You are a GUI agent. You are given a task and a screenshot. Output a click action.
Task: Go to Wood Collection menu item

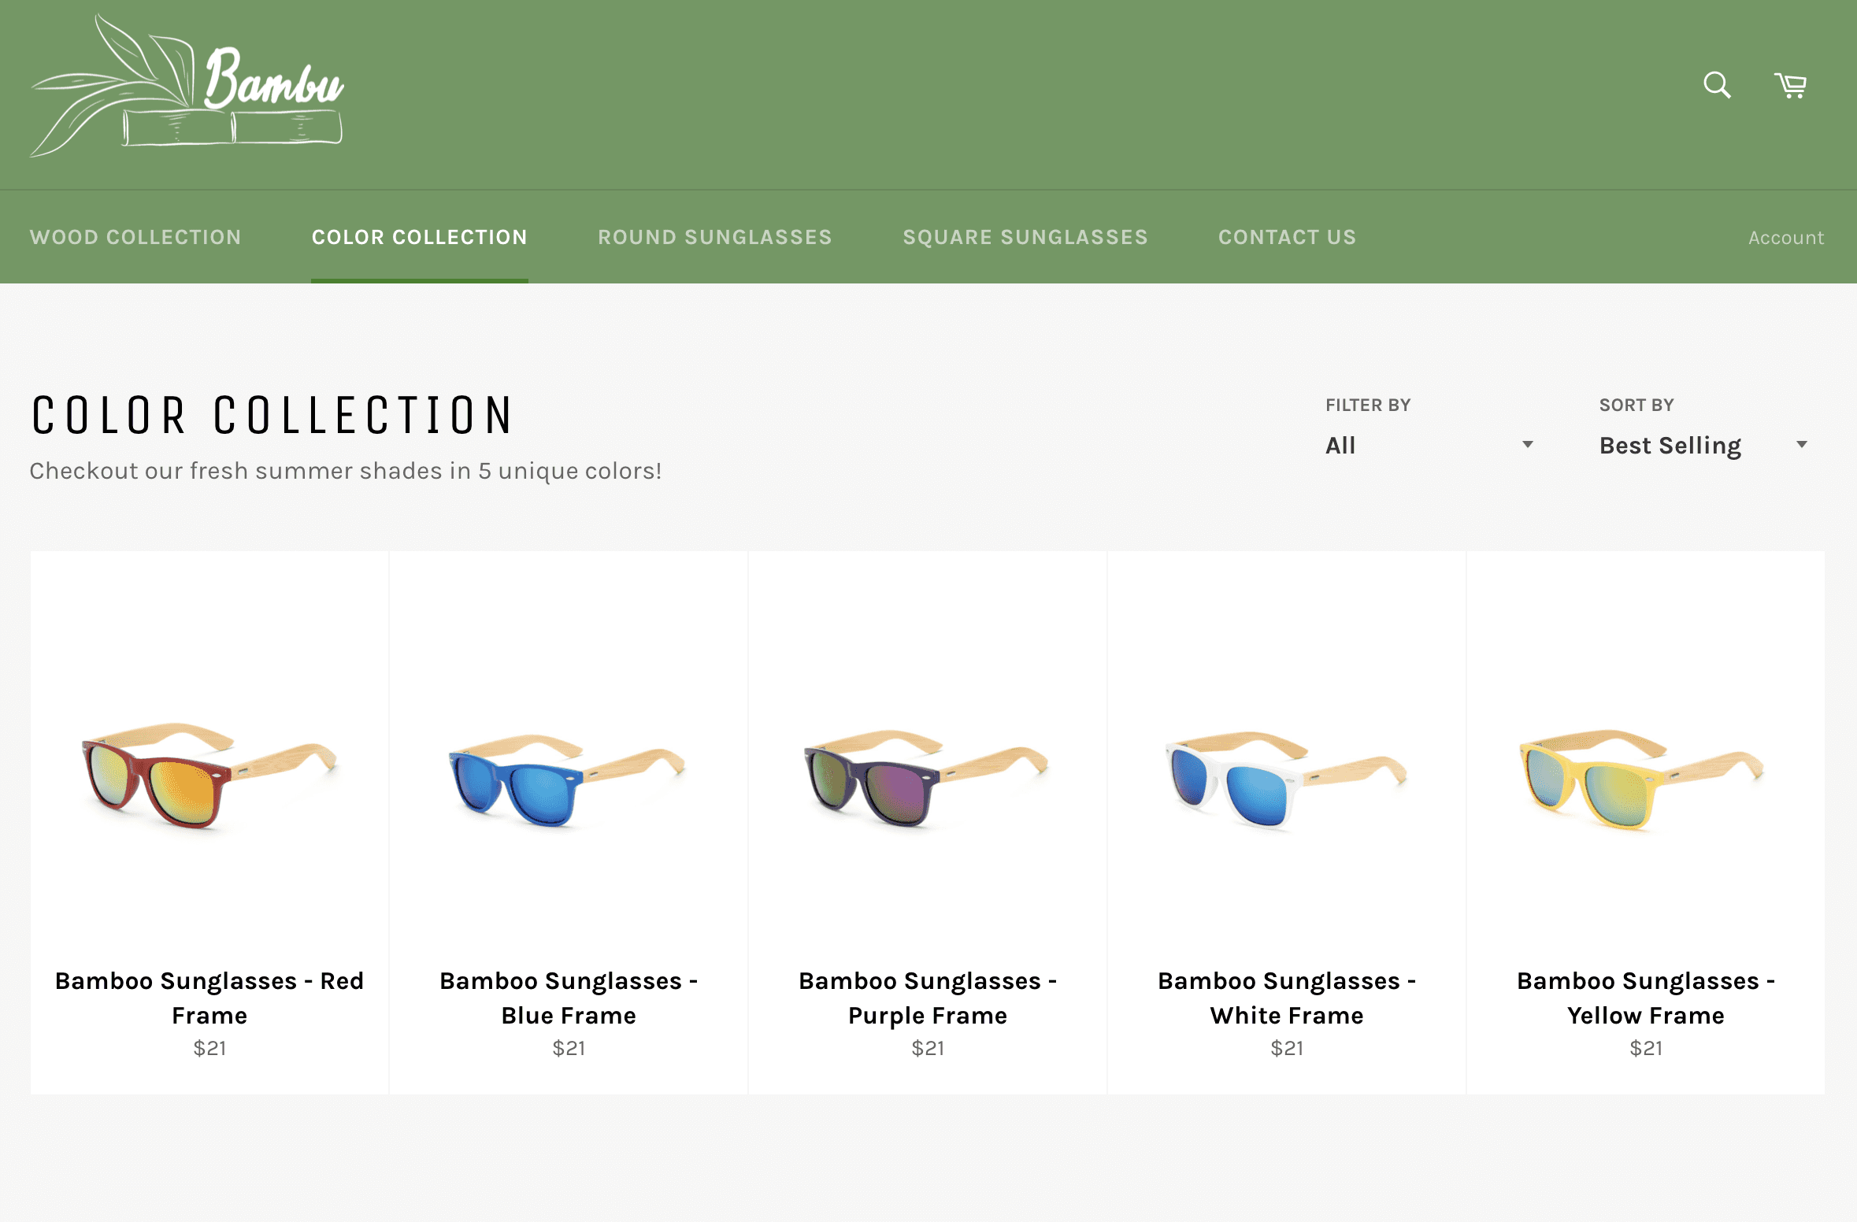point(135,237)
